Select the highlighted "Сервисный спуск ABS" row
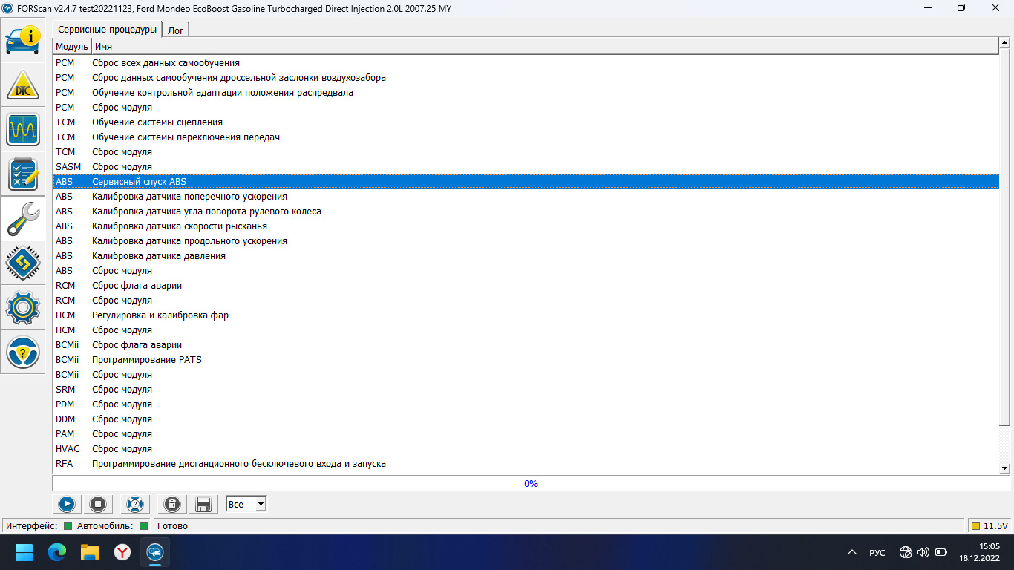1014x570 pixels. (526, 182)
